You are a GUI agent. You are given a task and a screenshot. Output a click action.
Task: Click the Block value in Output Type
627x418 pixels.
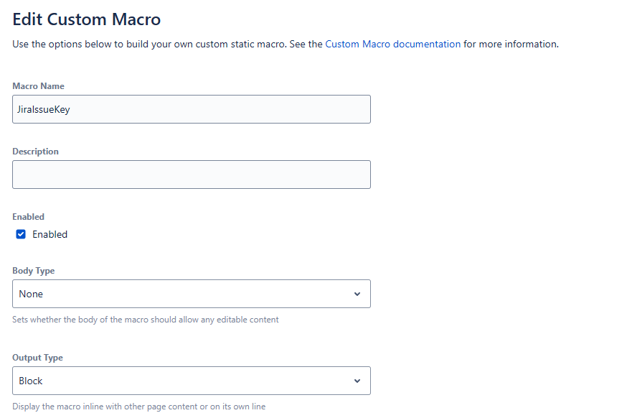tap(31, 381)
